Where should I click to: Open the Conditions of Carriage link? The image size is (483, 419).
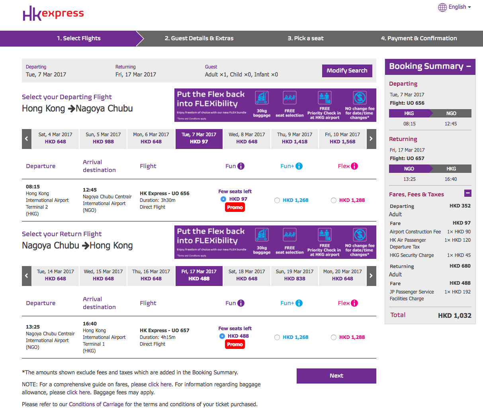pyautogui.click(x=96, y=404)
